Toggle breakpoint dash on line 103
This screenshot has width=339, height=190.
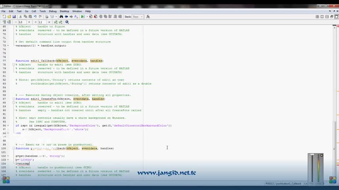click(x=8, y=160)
